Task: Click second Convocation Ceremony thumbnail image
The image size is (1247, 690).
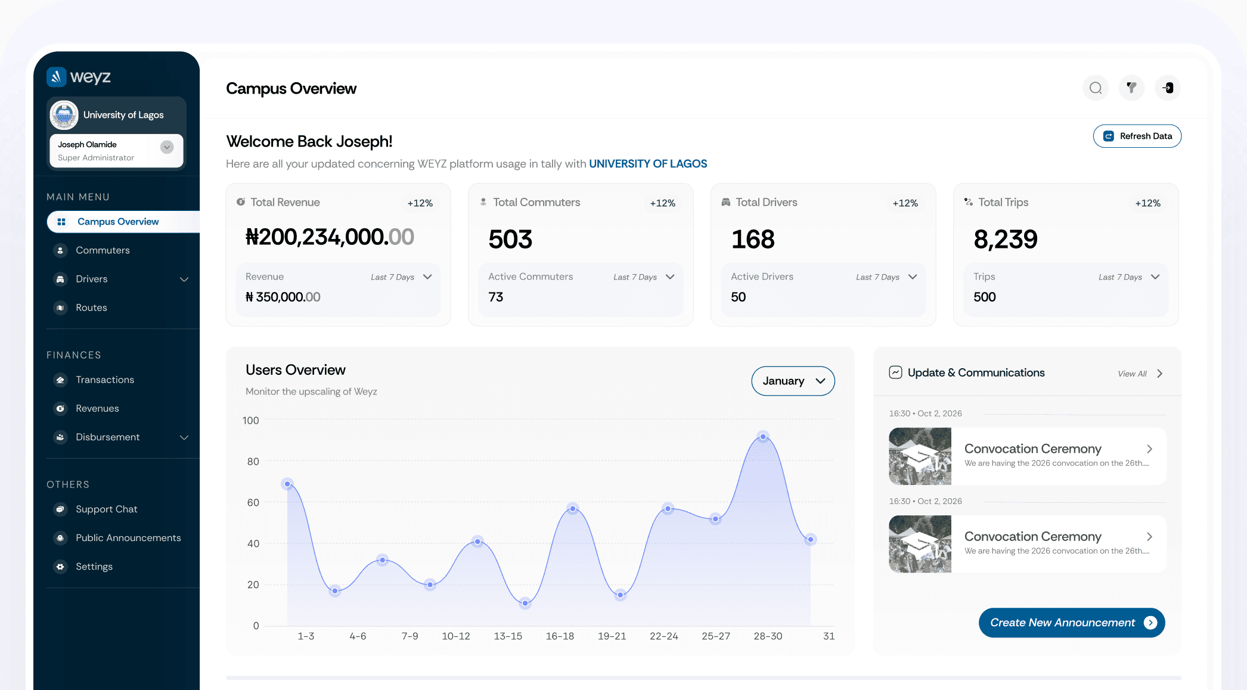Action: (920, 544)
